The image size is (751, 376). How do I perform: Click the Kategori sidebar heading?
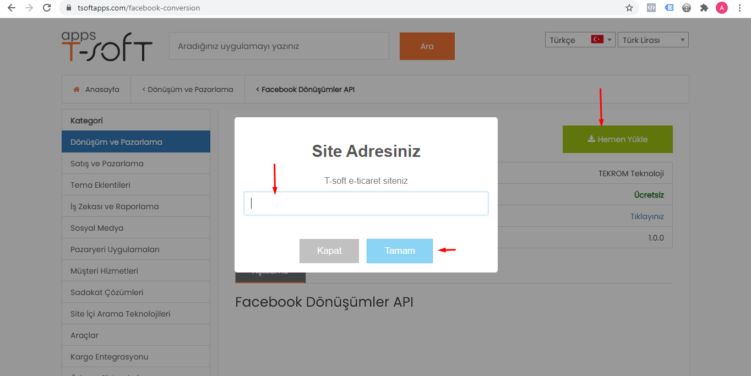86,120
